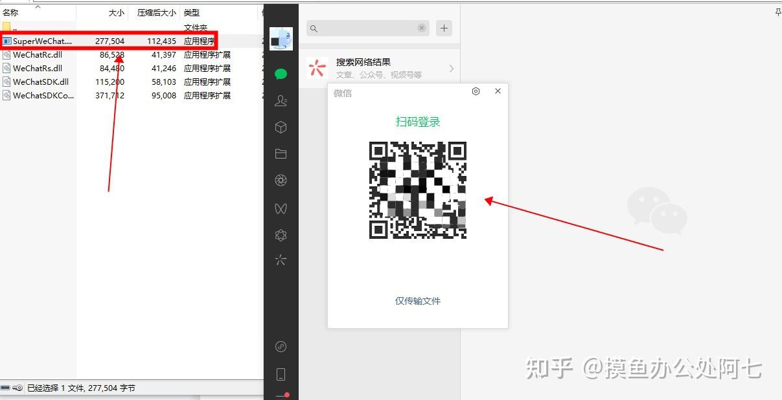Select the WeChatSDK.dll file entry
The height and width of the screenshot is (400, 782).
[x=39, y=82]
